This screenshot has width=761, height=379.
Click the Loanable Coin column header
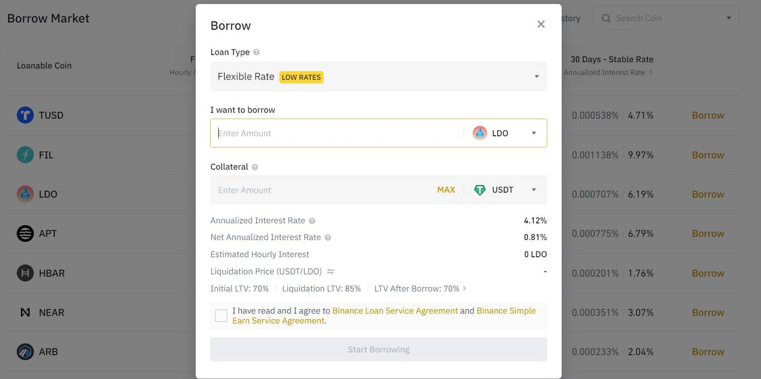[44, 65]
